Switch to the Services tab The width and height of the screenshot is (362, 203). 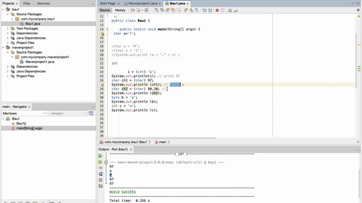point(43,3)
